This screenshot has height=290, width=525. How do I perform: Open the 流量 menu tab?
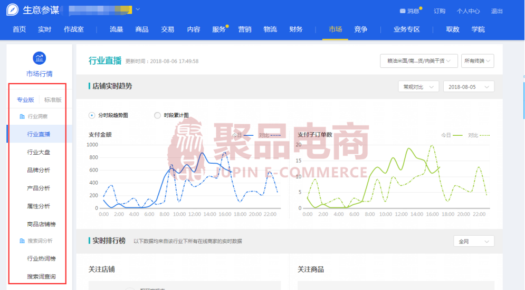pyautogui.click(x=116, y=29)
